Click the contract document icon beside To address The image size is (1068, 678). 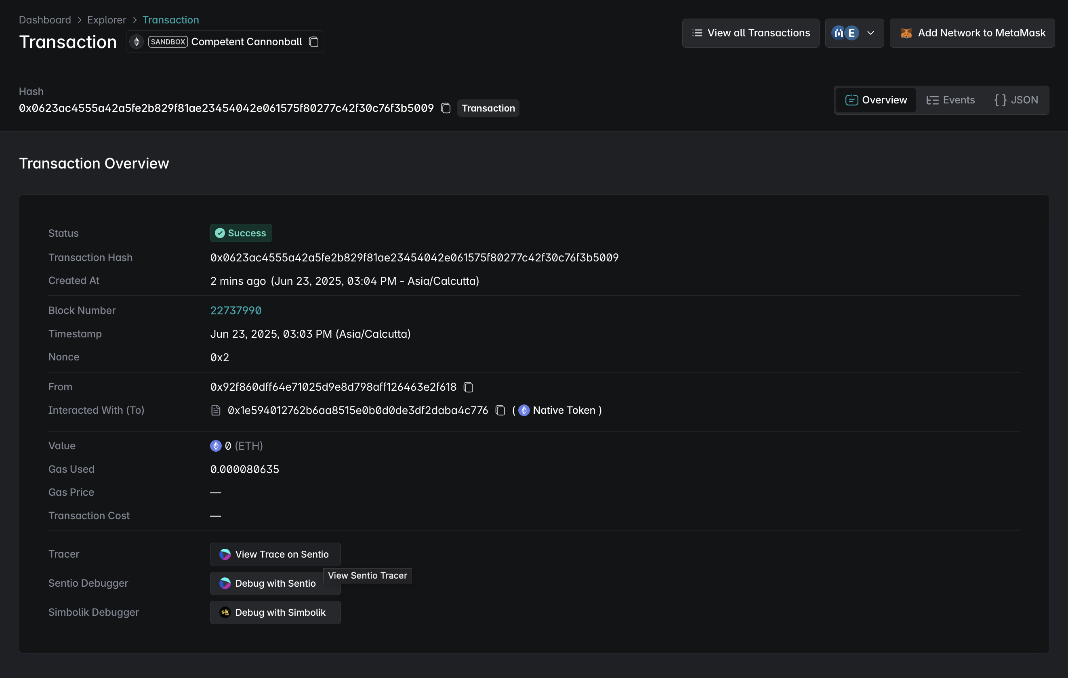click(216, 411)
